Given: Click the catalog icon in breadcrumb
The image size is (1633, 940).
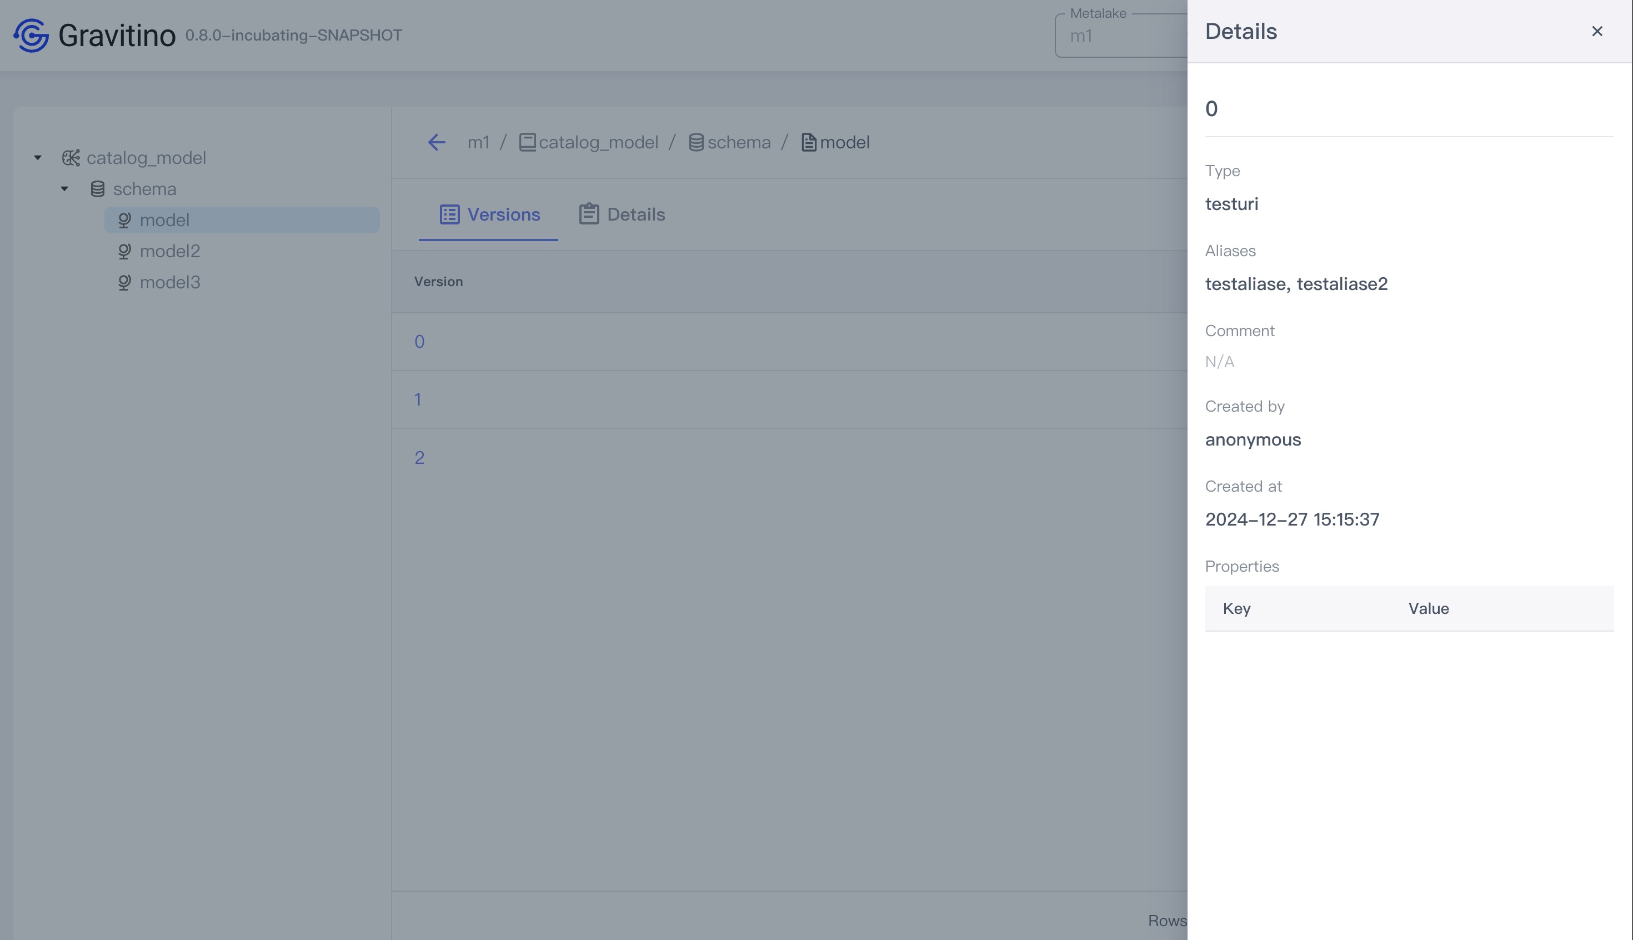Looking at the screenshot, I should [x=527, y=142].
